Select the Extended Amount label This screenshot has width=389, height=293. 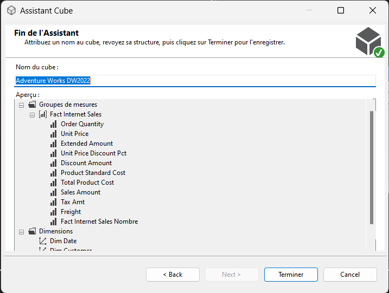click(x=87, y=144)
